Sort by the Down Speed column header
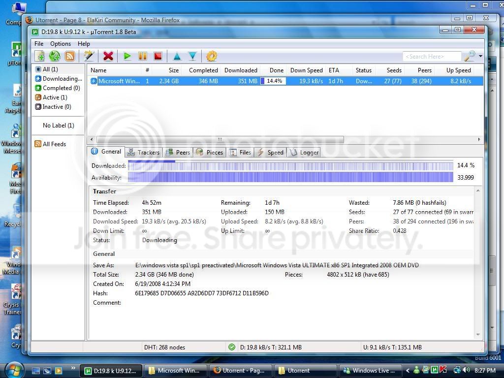 pos(305,70)
